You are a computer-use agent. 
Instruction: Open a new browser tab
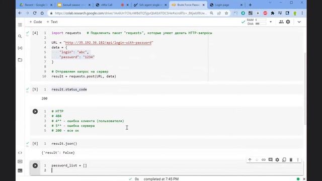click(250, 5)
